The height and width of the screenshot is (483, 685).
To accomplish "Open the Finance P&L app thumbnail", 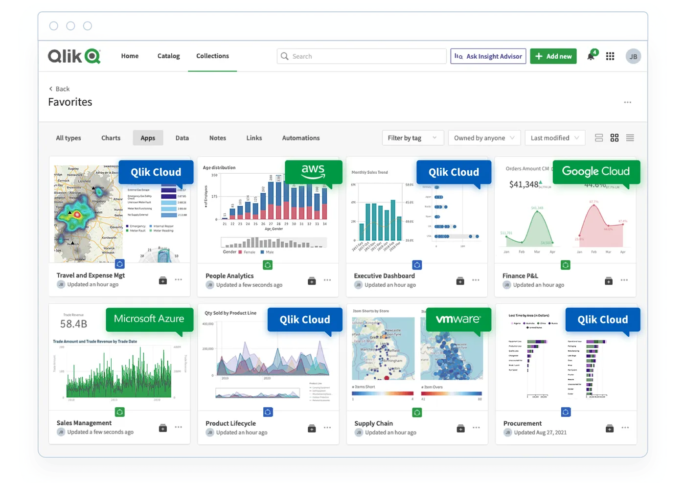I will (565, 210).
